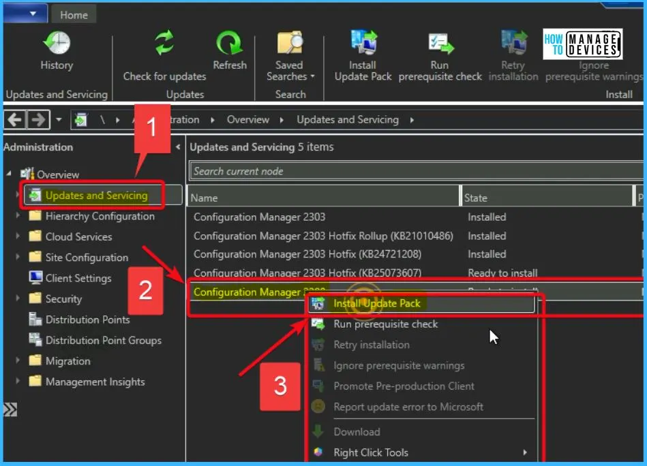Viewport: 647px width, 466px height.
Task: Click the Retry installation ribbon icon
Action: [514, 43]
